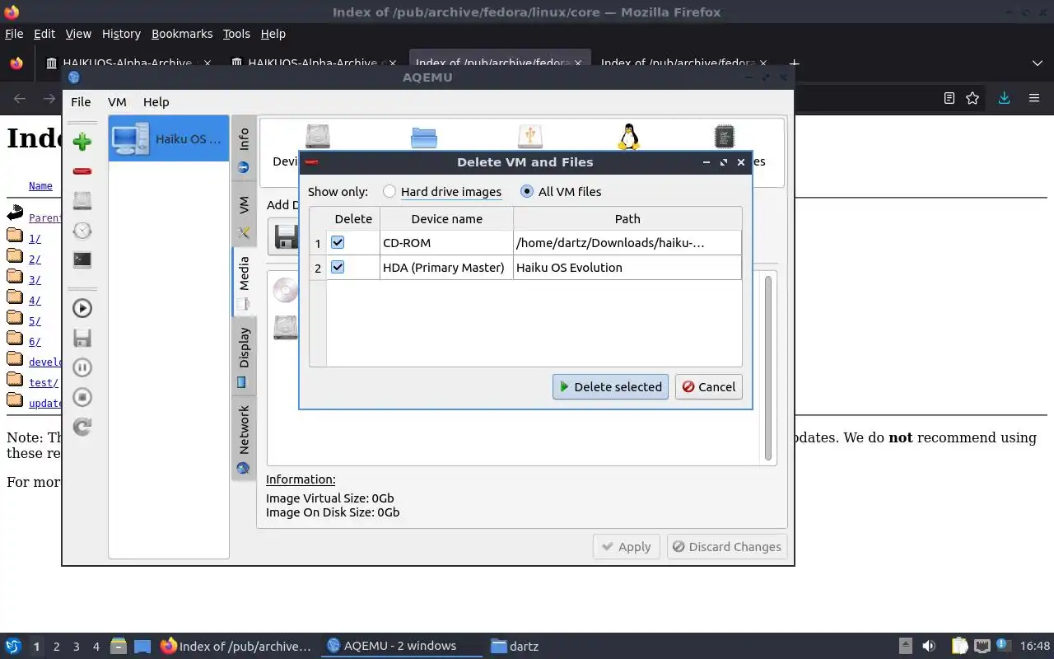The image size is (1054, 659).
Task: Pause the VM with the pause icon
Action: [x=82, y=367]
